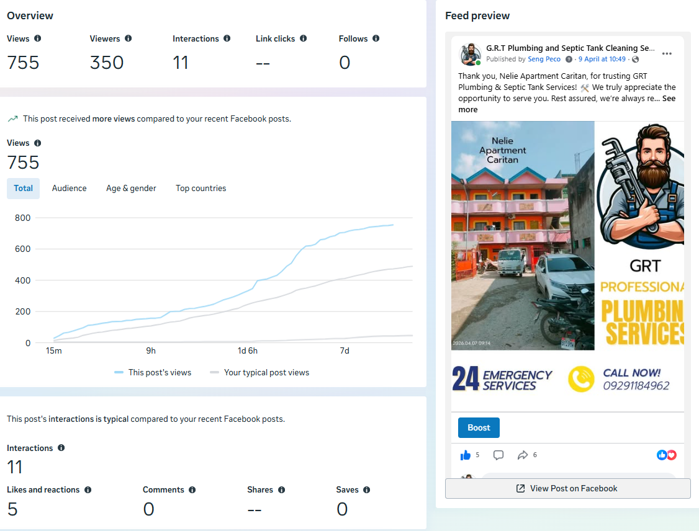
Task: Click the info icon next to Views chart heading
Action: 37,143
